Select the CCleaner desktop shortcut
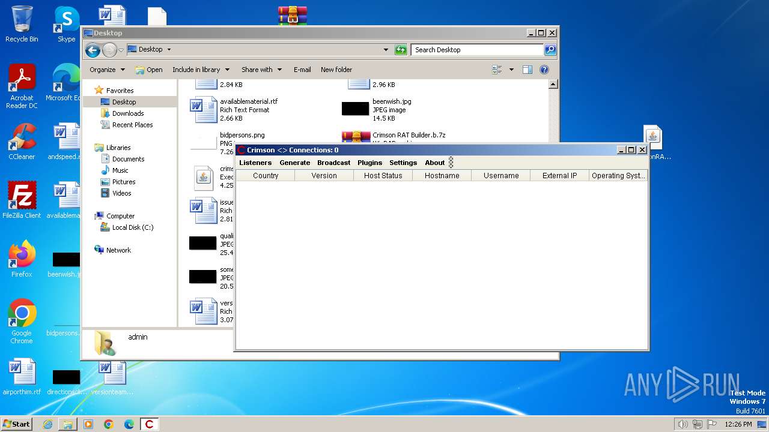Image resolution: width=769 pixels, height=432 pixels. [x=22, y=142]
